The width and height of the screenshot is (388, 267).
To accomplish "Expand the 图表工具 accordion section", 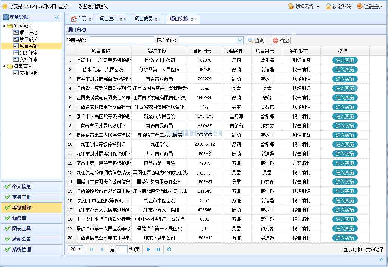I will (x=32, y=228).
